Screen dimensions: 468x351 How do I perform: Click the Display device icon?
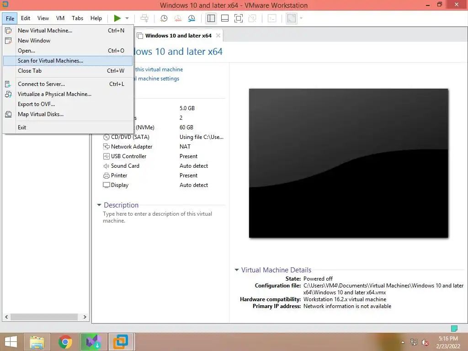coord(106,185)
